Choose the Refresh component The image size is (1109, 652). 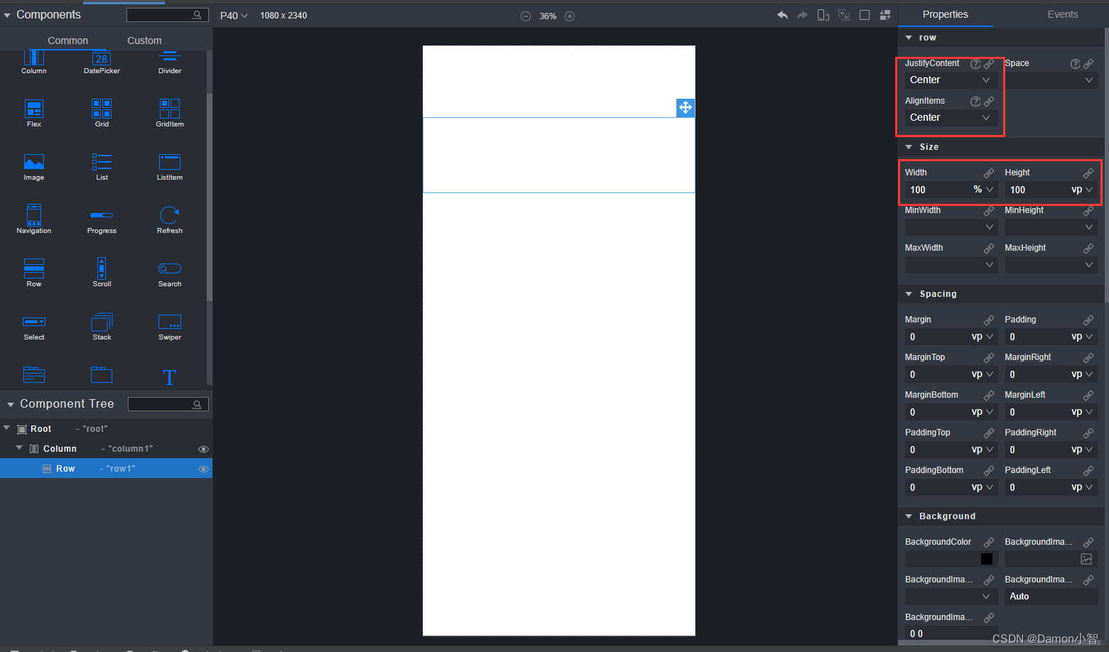click(x=170, y=220)
